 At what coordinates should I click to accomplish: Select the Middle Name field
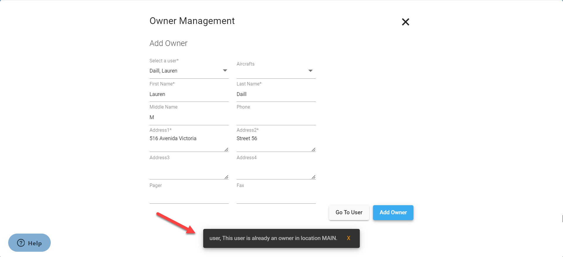(x=189, y=117)
